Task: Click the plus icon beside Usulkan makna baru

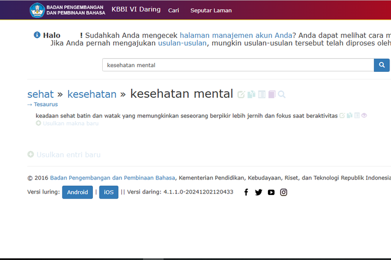Action: (x=39, y=123)
